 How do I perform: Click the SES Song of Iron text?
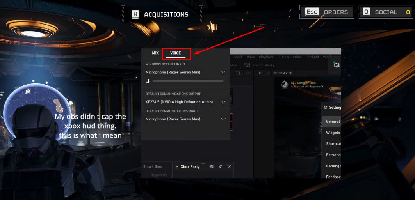click(303, 83)
